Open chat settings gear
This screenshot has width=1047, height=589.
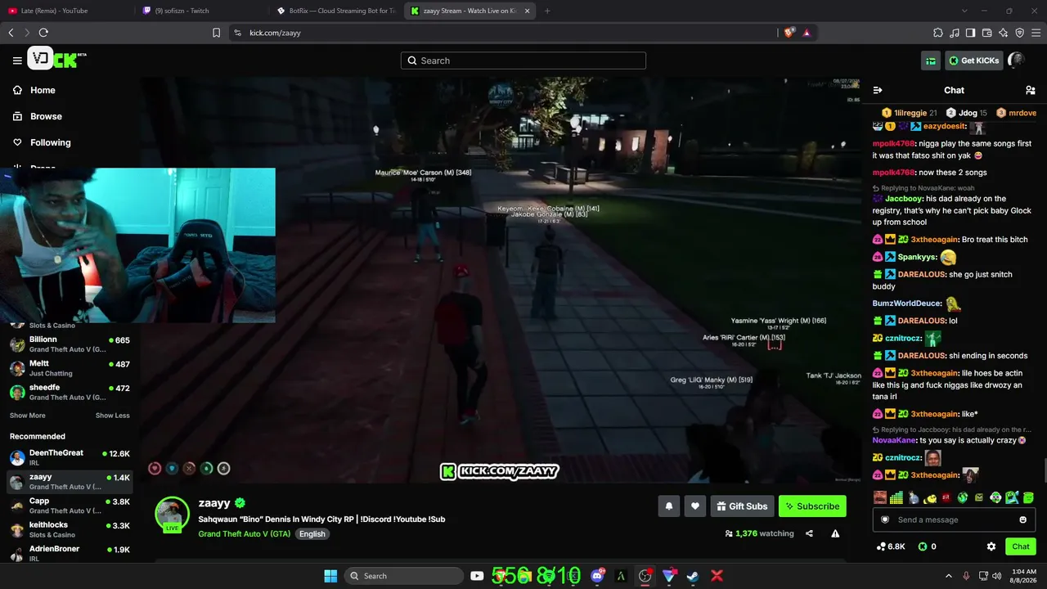(991, 546)
